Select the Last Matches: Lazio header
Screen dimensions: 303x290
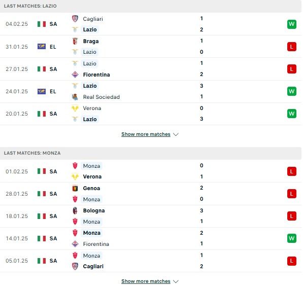(x=151, y=6)
